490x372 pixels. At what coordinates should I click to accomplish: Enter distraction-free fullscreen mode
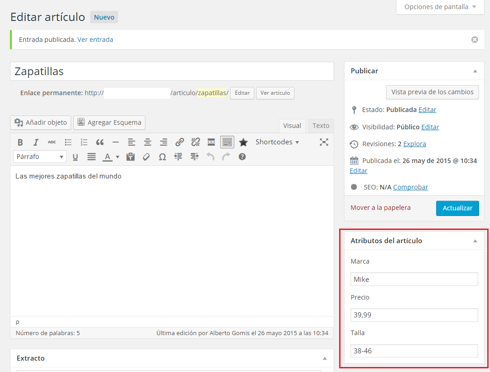(324, 143)
